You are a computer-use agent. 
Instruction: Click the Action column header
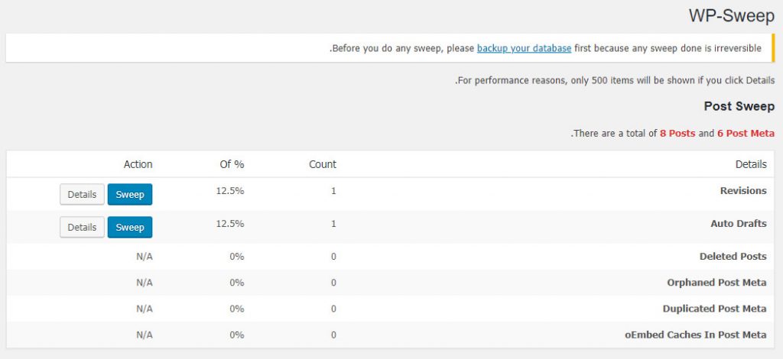(138, 164)
